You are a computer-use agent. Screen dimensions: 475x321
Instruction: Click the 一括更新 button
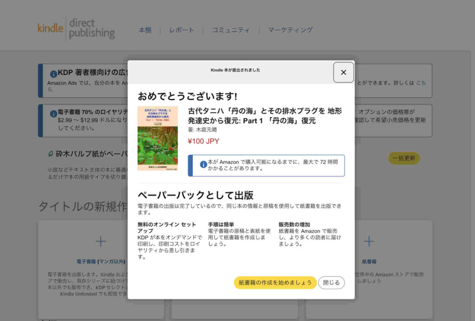[x=404, y=158]
